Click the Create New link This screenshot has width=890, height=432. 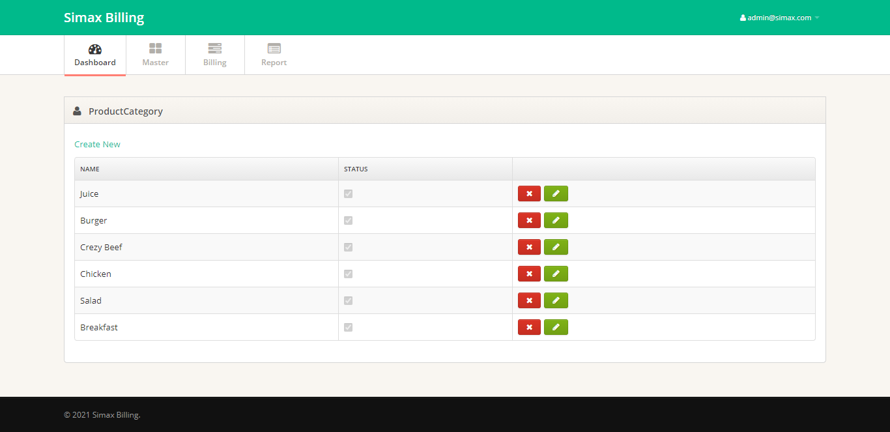click(97, 144)
